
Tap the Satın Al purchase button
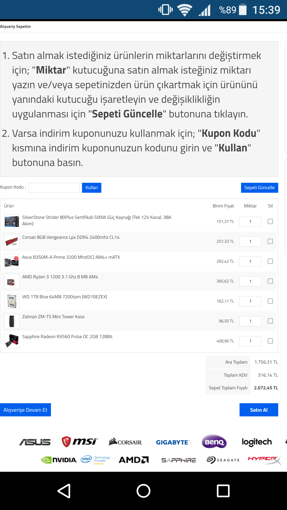[259, 410]
